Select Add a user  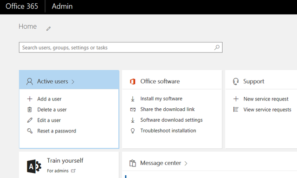tap(49, 99)
